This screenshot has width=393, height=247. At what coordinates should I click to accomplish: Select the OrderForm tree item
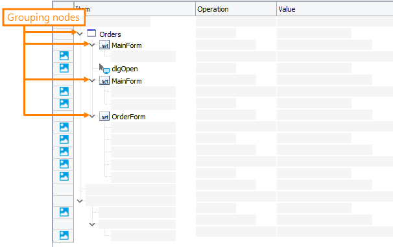[x=128, y=117]
